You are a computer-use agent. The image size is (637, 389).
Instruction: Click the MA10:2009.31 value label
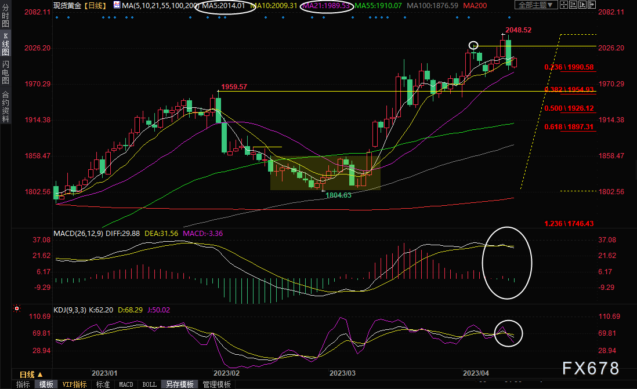(274, 5)
